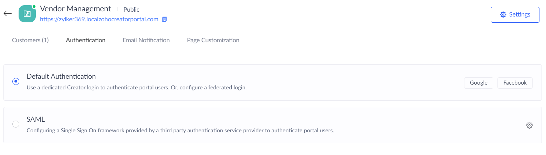Copy the portal URL with copy icon
Screen dimensions: 546x155
(165, 20)
